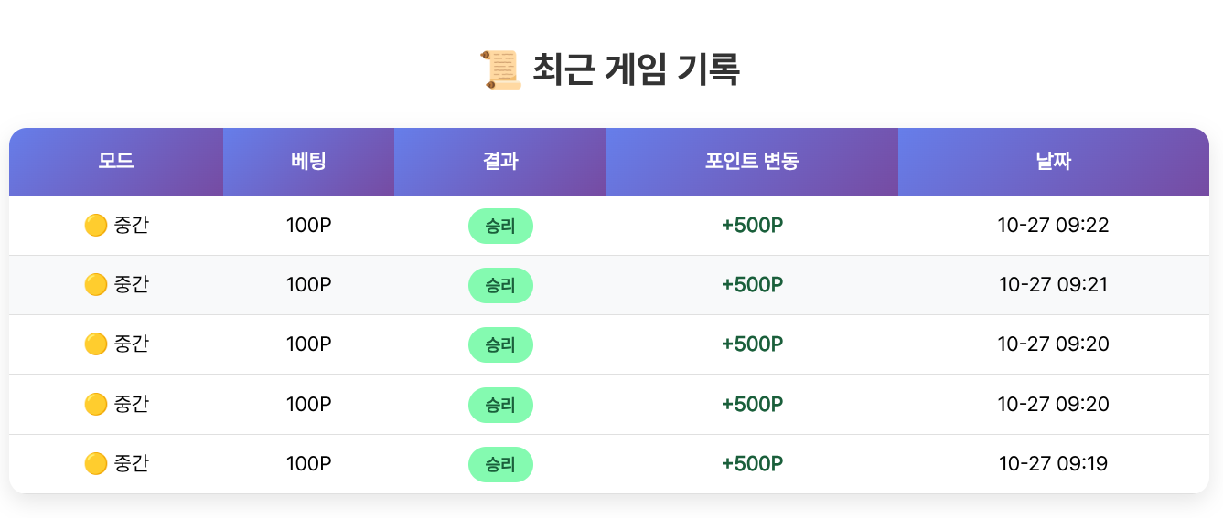
Task: Select the 승리 badge in the 09:19 row
Action: tap(500, 464)
